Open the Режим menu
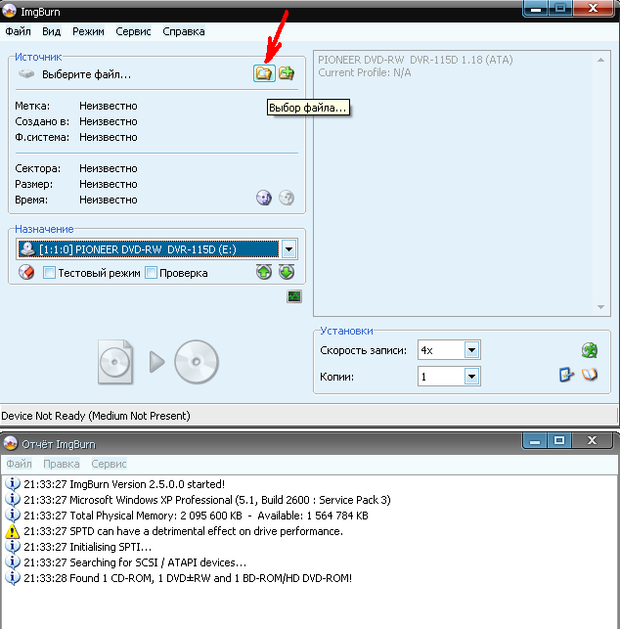 click(88, 31)
